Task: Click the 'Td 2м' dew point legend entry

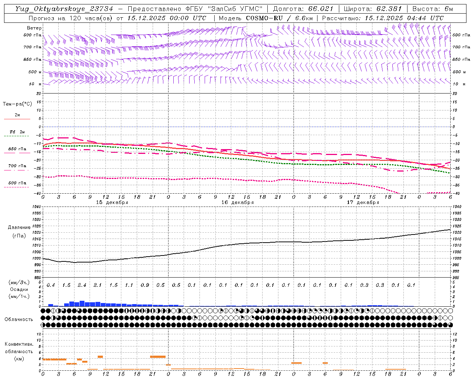Action: [17, 132]
